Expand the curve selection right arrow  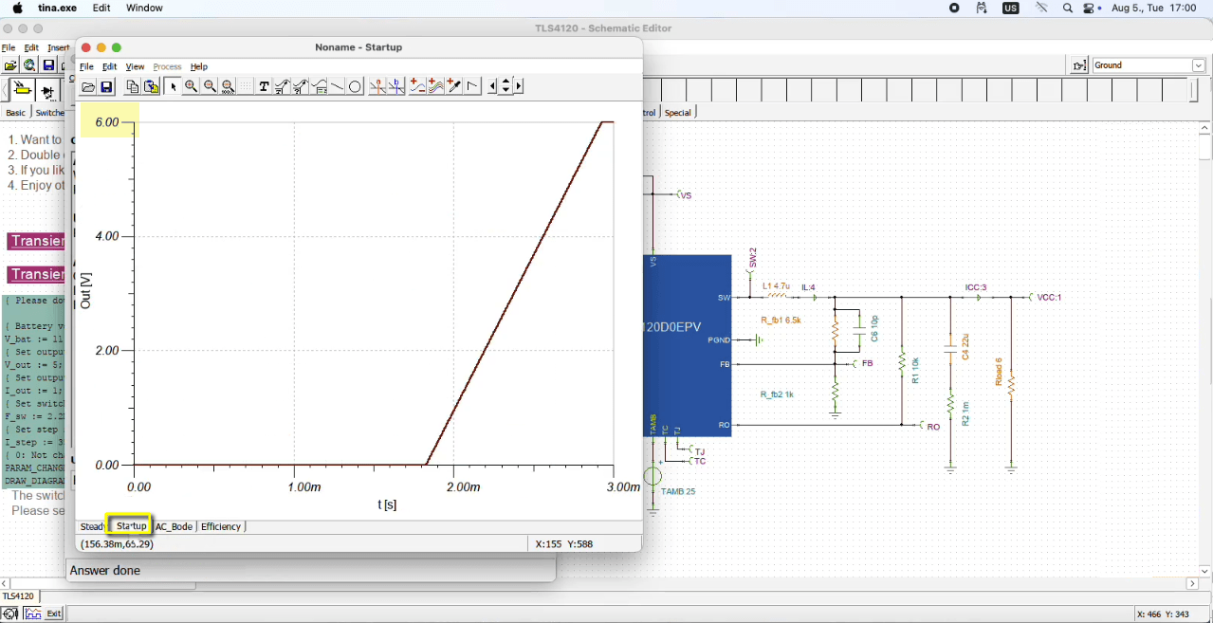point(517,86)
